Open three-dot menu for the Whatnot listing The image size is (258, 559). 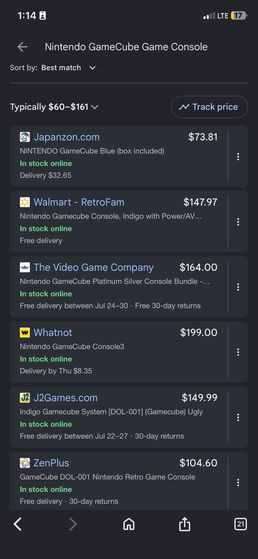click(x=238, y=352)
